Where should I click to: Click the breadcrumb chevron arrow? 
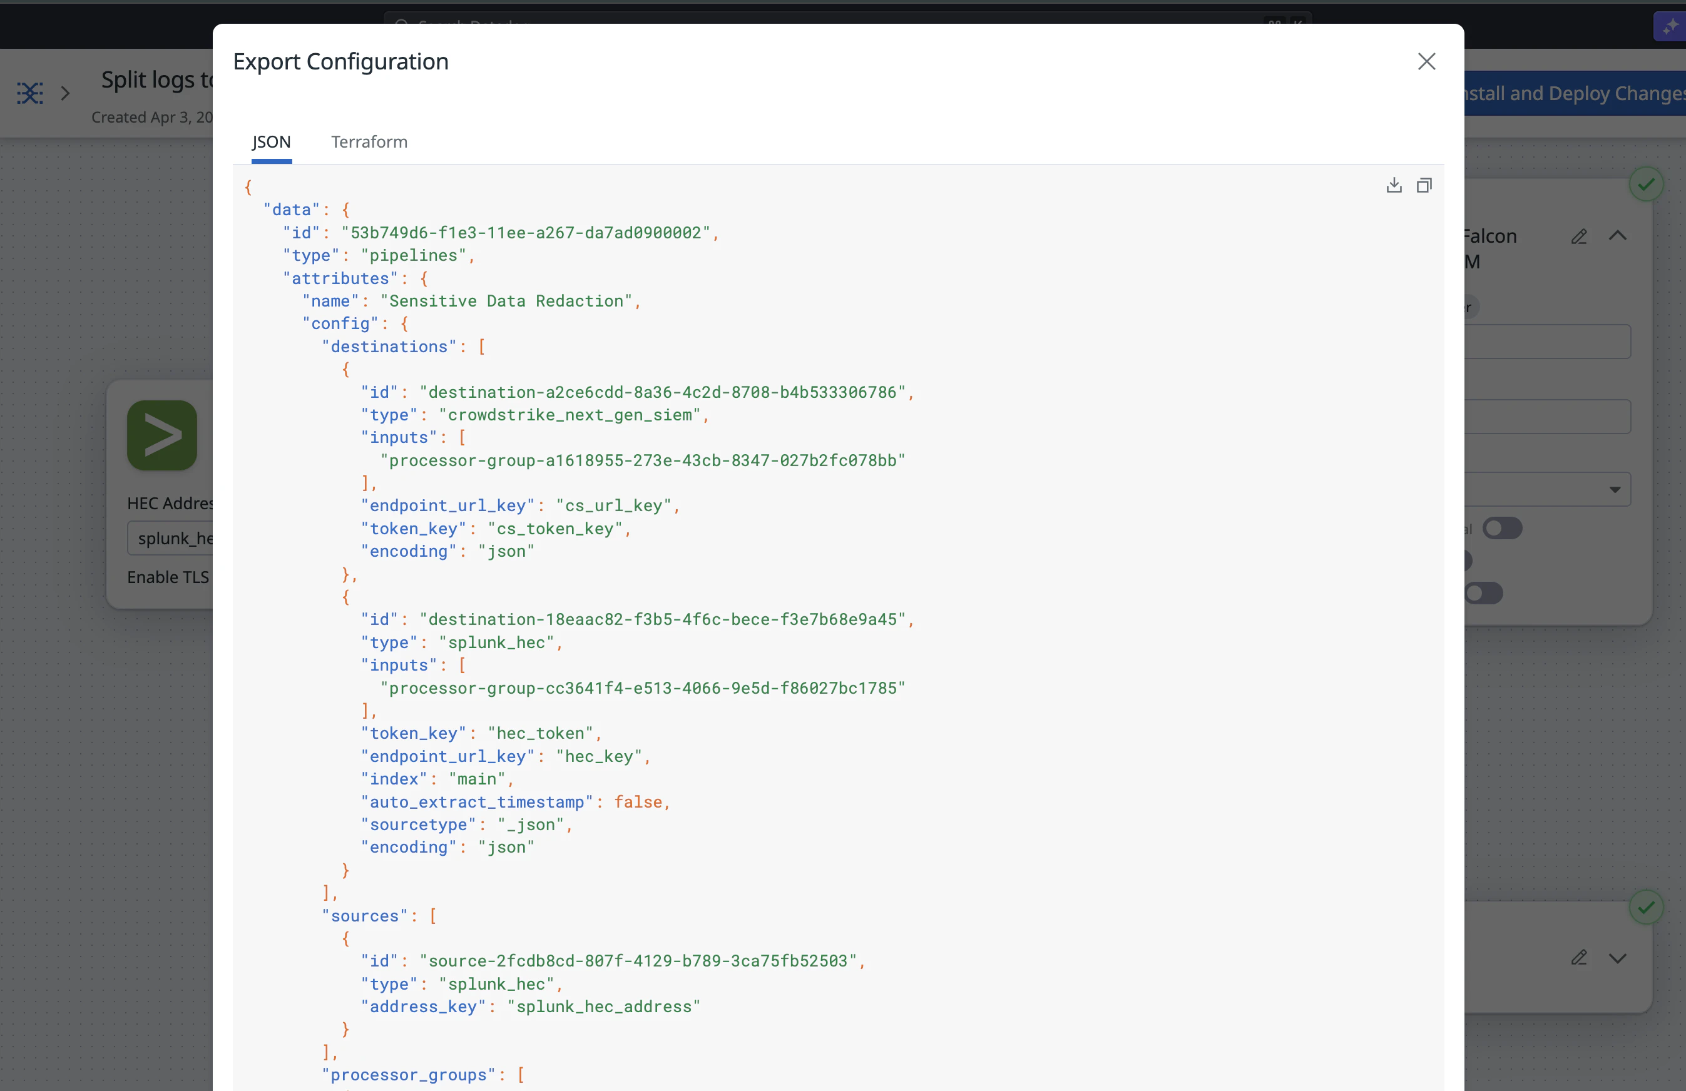click(x=65, y=93)
